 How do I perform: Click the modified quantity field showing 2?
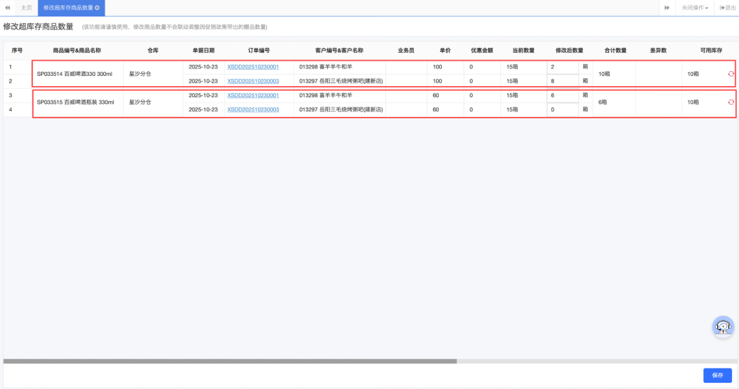[x=562, y=67]
